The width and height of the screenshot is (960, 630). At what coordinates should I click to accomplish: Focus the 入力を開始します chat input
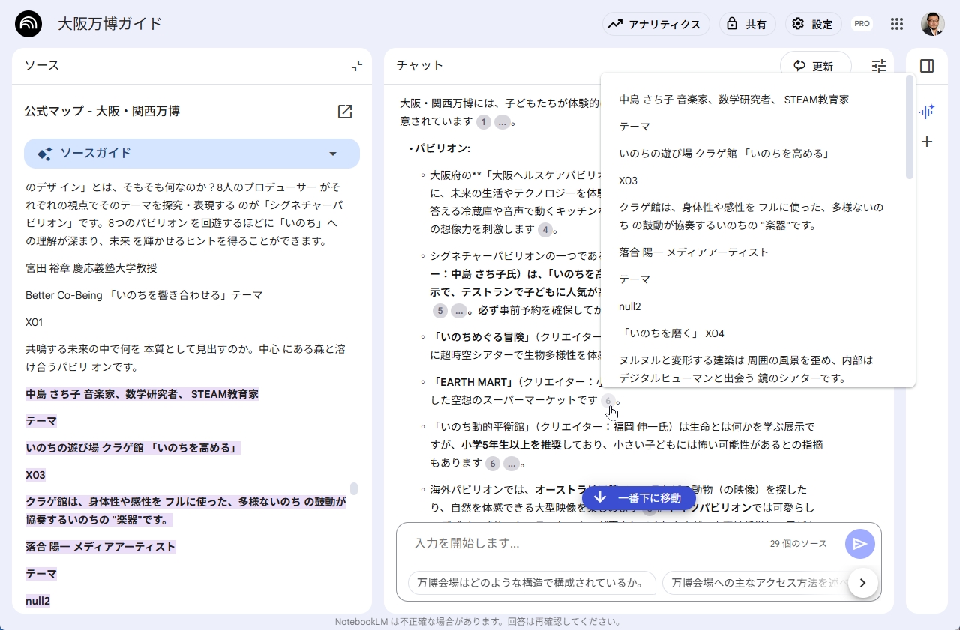point(585,544)
